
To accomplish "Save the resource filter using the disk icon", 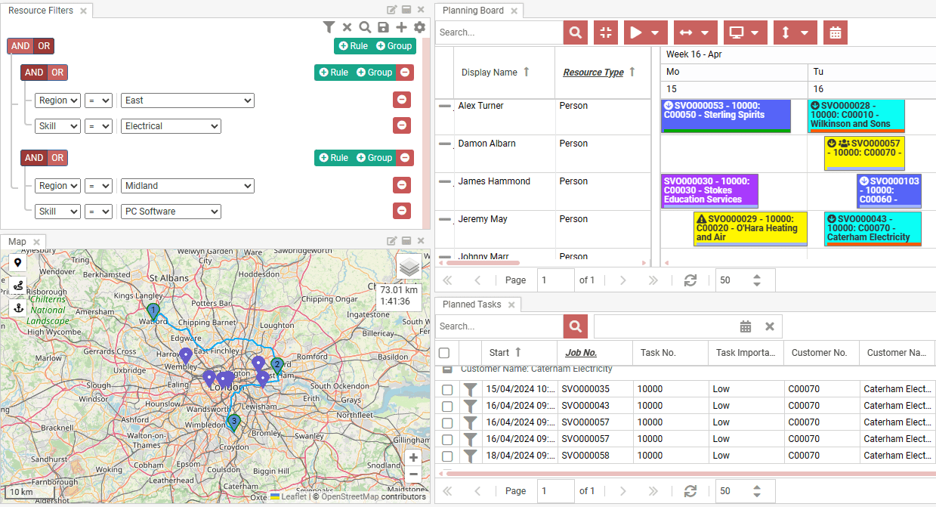I will point(383,27).
